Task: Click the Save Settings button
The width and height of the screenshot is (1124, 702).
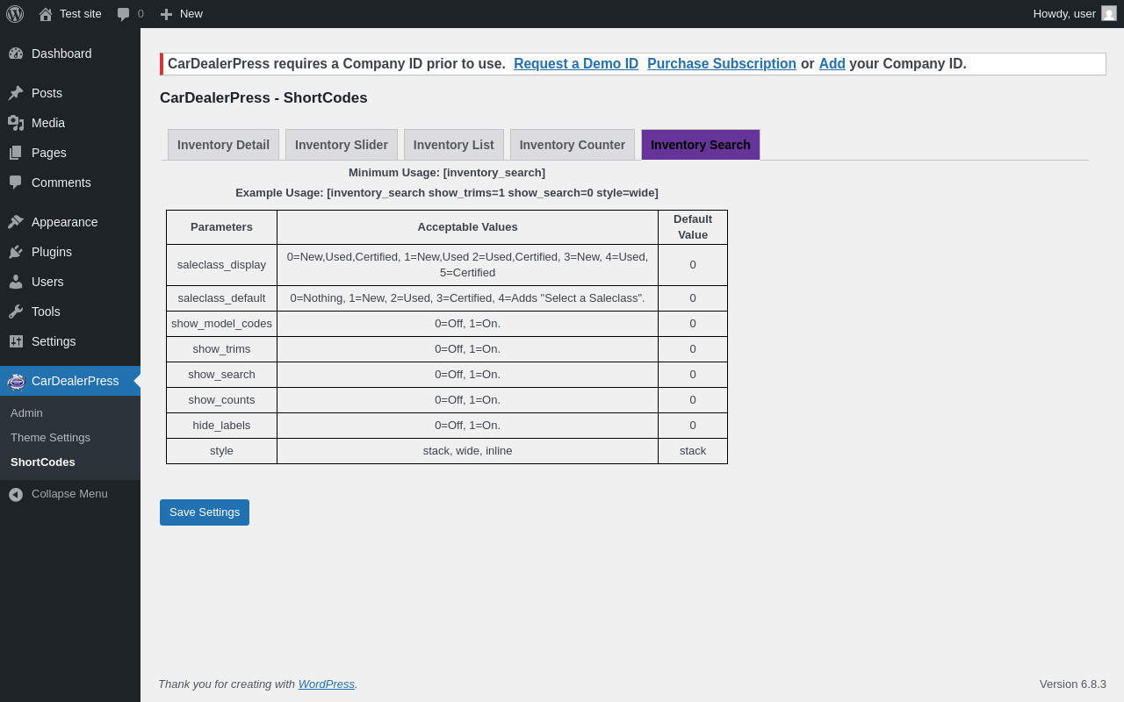Action: pyautogui.click(x=205, y=512)
